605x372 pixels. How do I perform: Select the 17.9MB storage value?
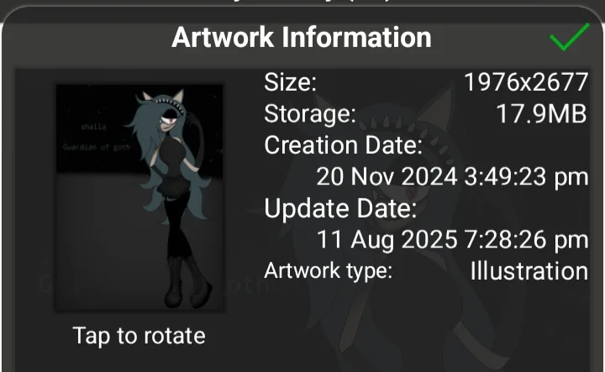(541, 113)
